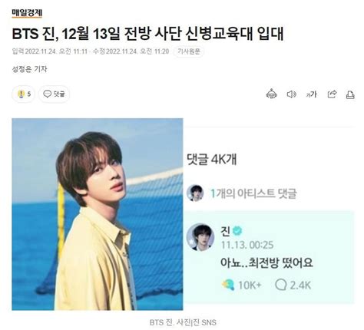The width and height of the screenshot is (364, 330).
Task: Open the main article photo
Action: (98, 214)
